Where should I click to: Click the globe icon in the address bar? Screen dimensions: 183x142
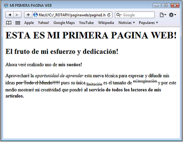click(35, 15)
